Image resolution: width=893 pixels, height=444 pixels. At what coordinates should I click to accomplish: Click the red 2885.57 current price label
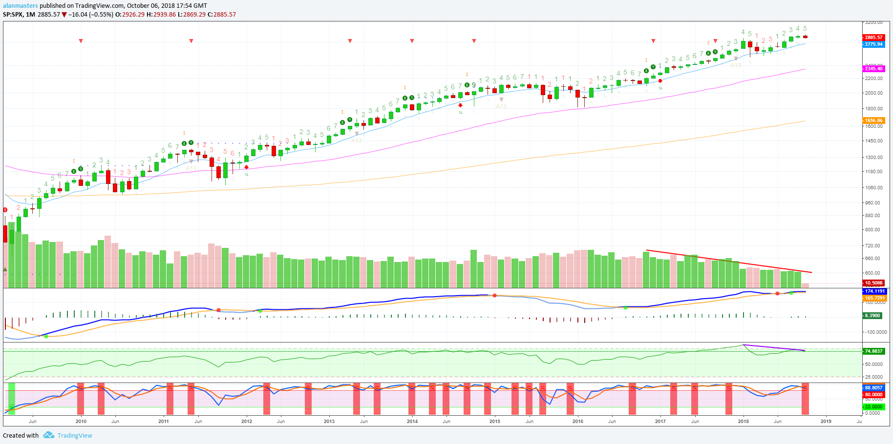[873, 38]
